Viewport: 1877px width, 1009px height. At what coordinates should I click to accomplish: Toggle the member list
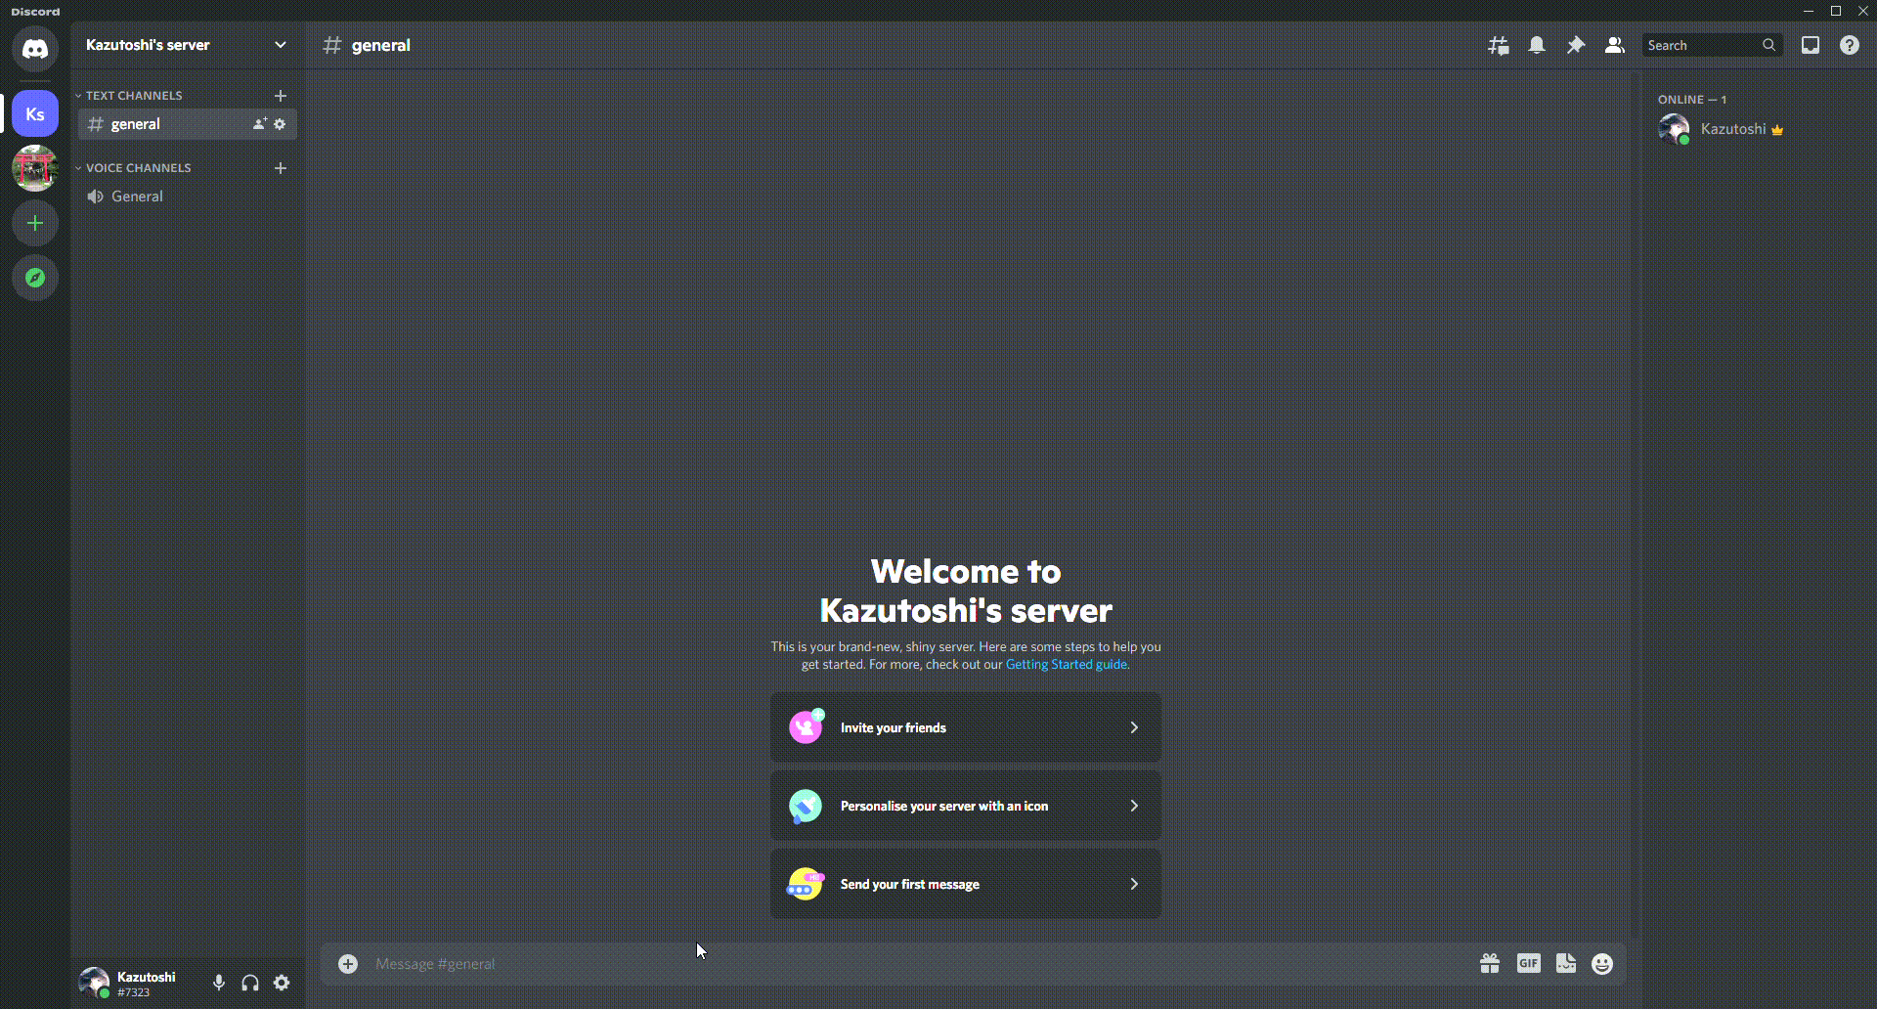pyautogui.click(x=1615, y=45)
